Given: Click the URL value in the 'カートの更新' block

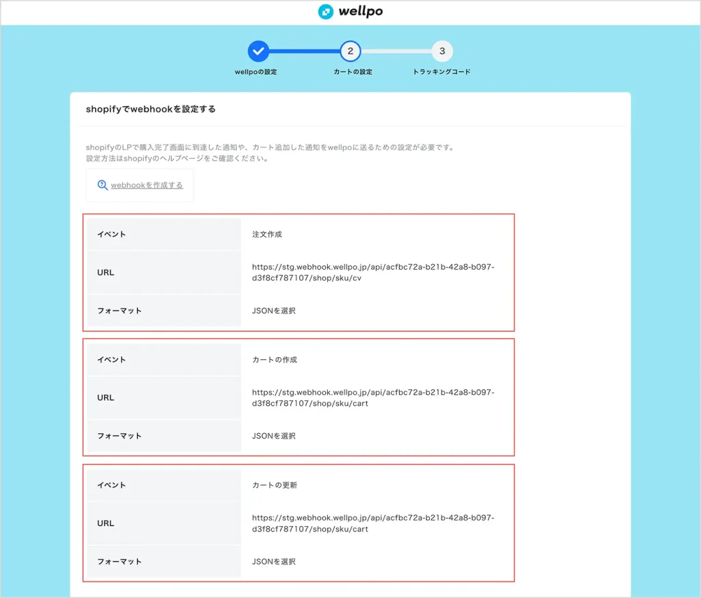Looking at the screenshot, I should tap(372, 523).
